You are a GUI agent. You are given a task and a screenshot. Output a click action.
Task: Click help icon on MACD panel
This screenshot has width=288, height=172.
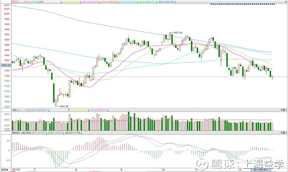(281, 133)
